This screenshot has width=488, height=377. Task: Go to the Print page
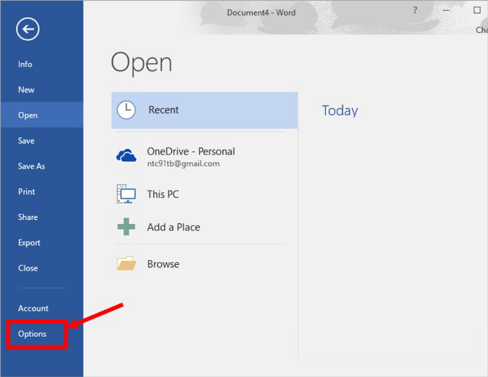(x=27, y=192)
